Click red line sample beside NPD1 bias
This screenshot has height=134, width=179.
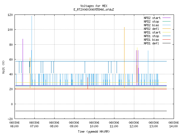[167, 40]
